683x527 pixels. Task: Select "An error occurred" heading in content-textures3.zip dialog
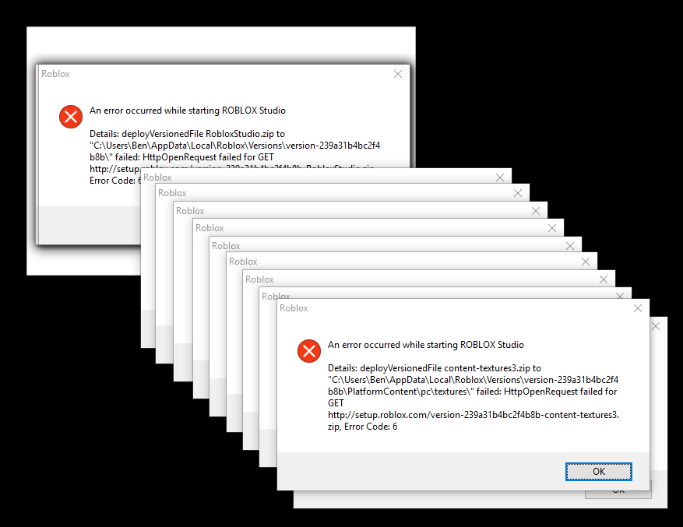[426, 345]
